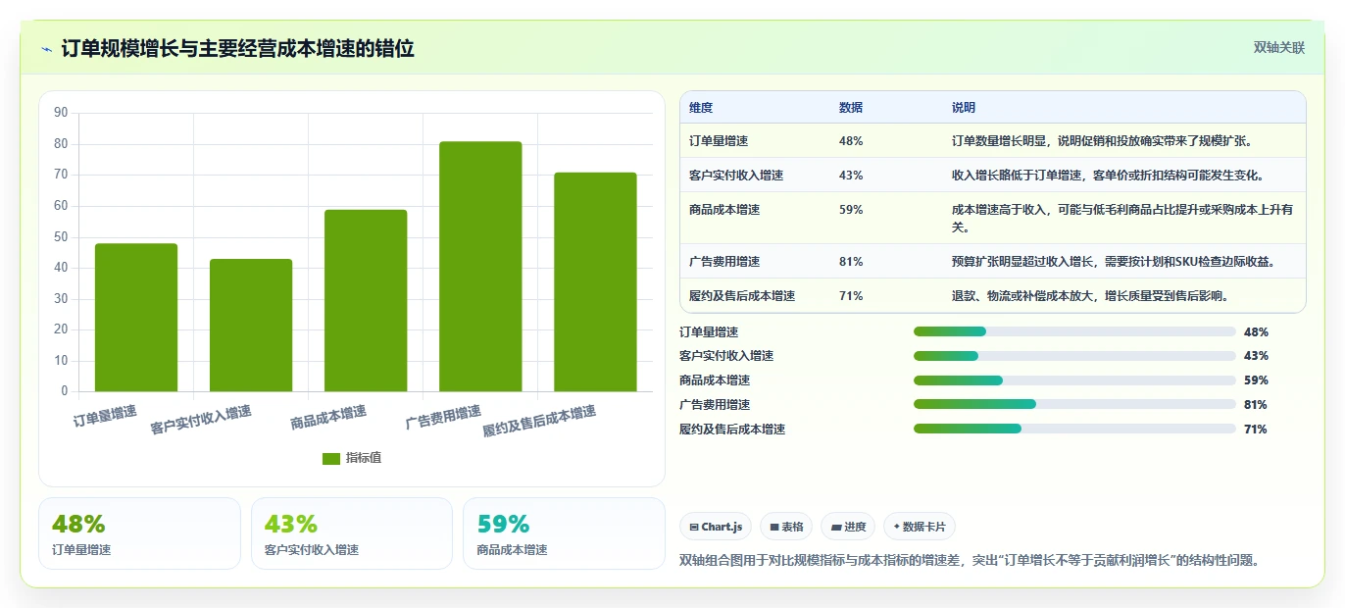Click the 订单量增速 progress bar
This screenshot has width=1345, height=608.
point(1074,331)
